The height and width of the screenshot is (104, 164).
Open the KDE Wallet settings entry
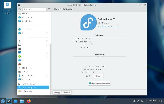pos(33,14)
